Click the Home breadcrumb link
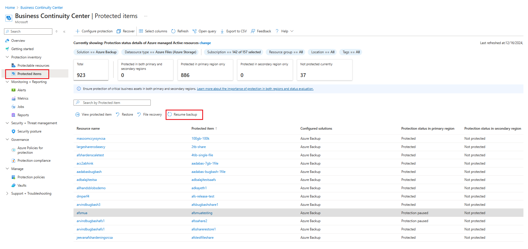528x249 pixels. coord(10,8)
